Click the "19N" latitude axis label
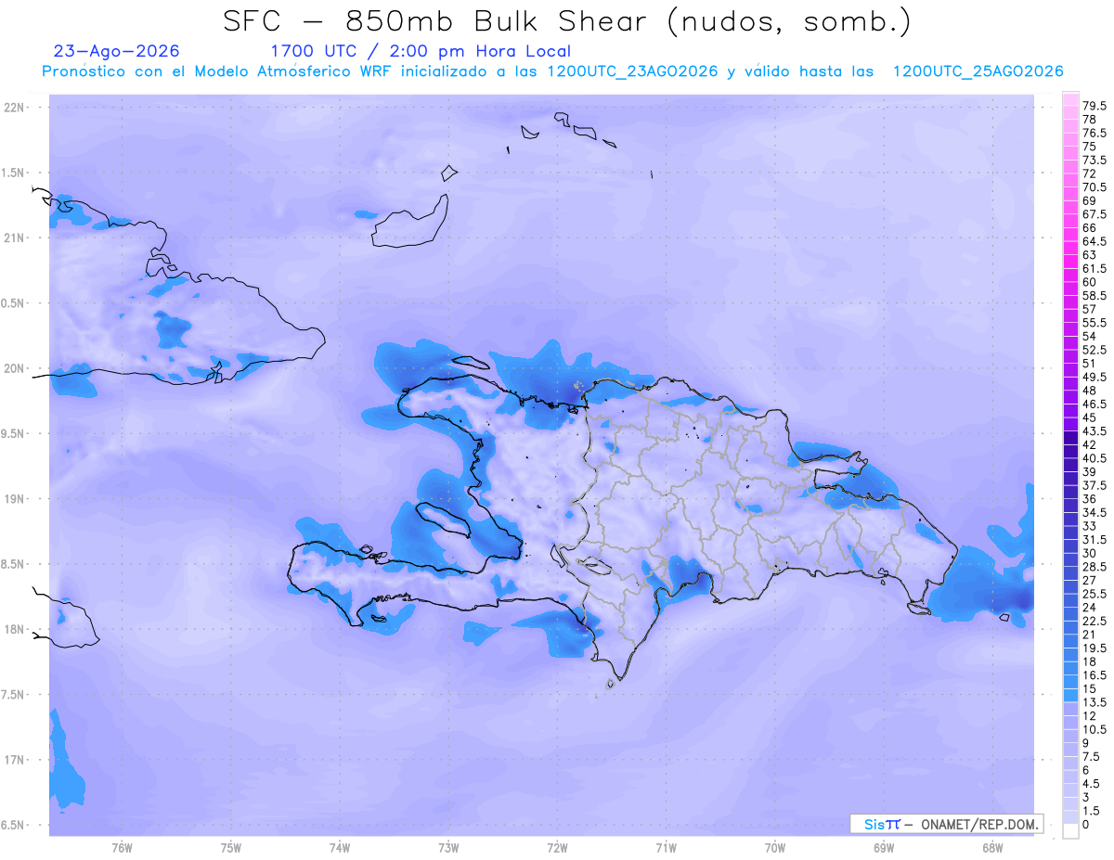Screen dimensions: 1114x860 click(x=15, y=499)
